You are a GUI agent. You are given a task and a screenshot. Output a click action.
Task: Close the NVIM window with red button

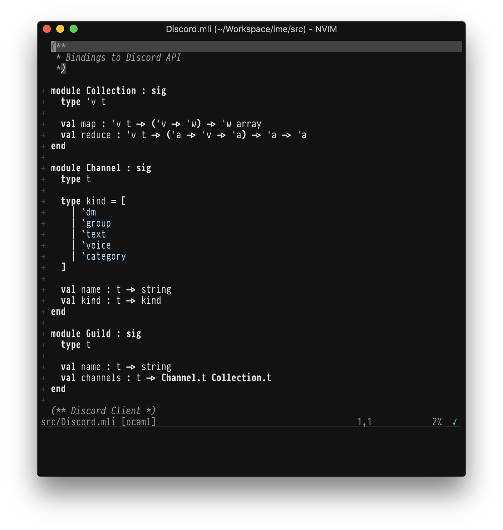[47, 29]
